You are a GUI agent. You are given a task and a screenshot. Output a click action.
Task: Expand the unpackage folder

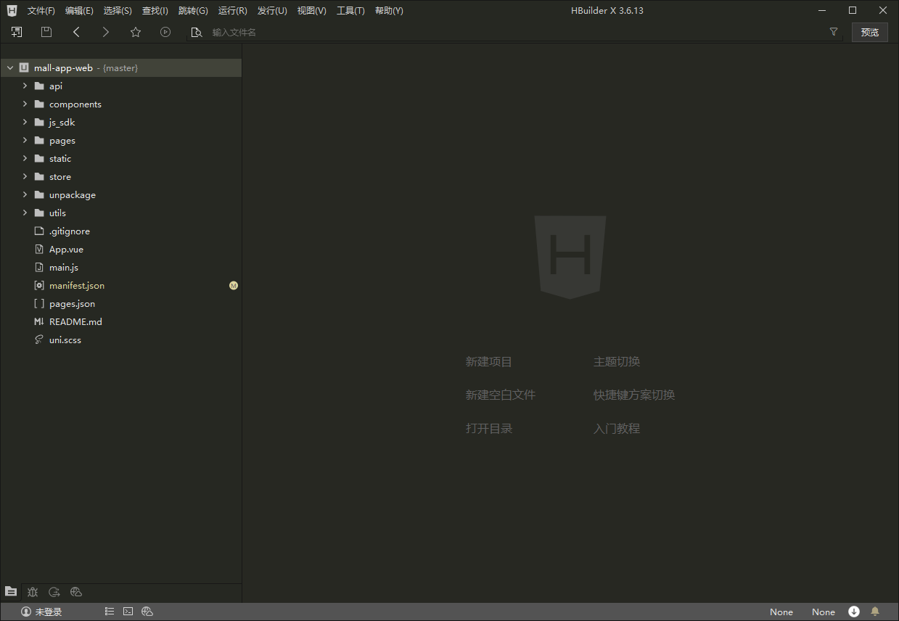pyautogui.click(x=25, y=194)
